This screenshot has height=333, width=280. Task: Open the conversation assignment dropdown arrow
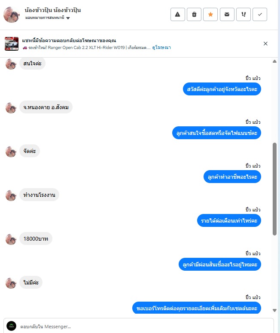pos(68,18)
